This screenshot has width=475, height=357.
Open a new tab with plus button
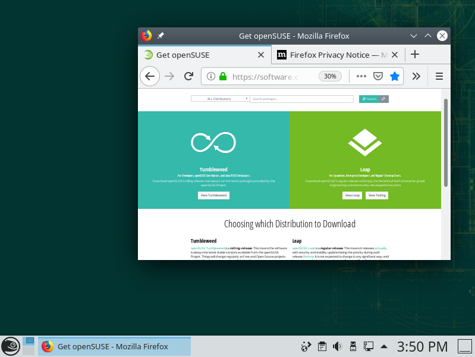[x=415, y=55]
